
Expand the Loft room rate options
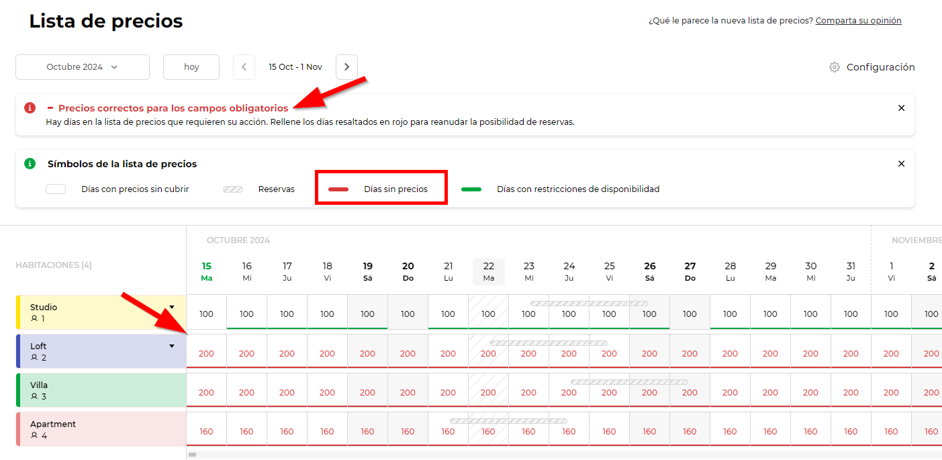(x=172, y=346)
